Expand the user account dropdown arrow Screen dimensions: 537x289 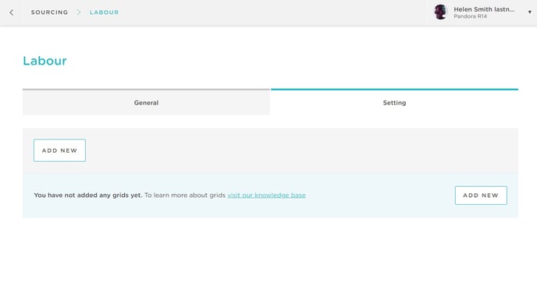529,12
